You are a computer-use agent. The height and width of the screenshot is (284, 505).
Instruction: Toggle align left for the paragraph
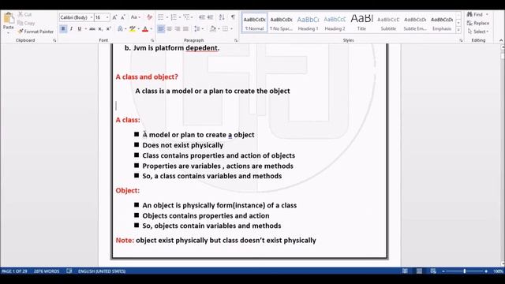click(161, 29)
